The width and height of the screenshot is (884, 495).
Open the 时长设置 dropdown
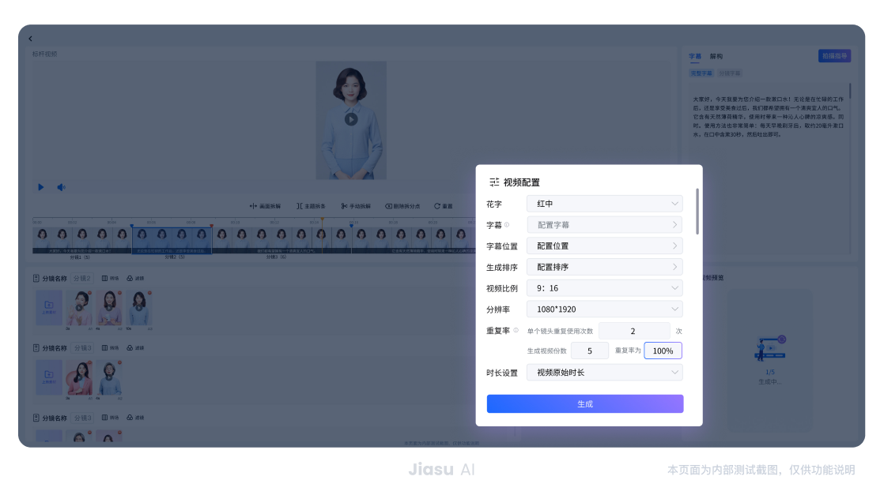[x=604, y=372]
